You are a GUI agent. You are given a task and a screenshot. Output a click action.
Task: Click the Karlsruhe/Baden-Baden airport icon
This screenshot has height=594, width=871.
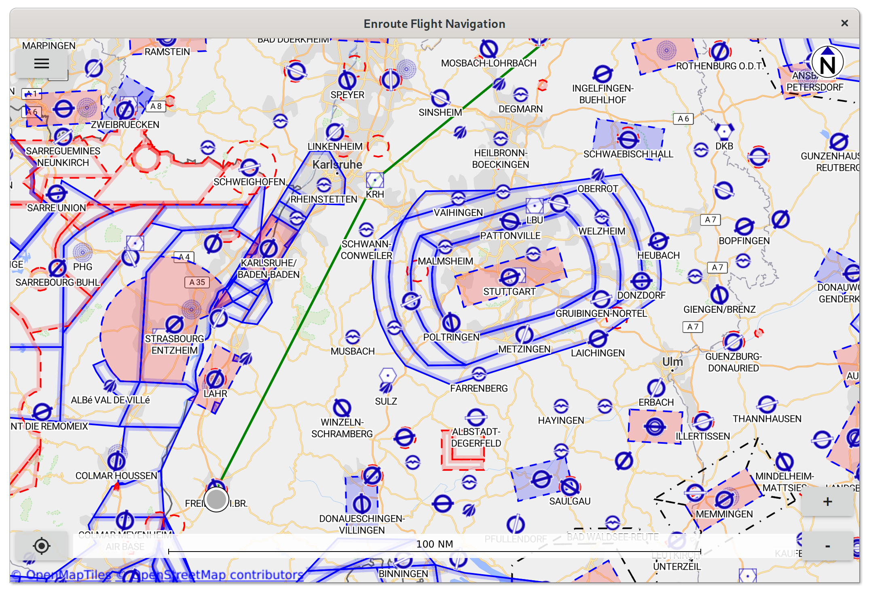268,248
